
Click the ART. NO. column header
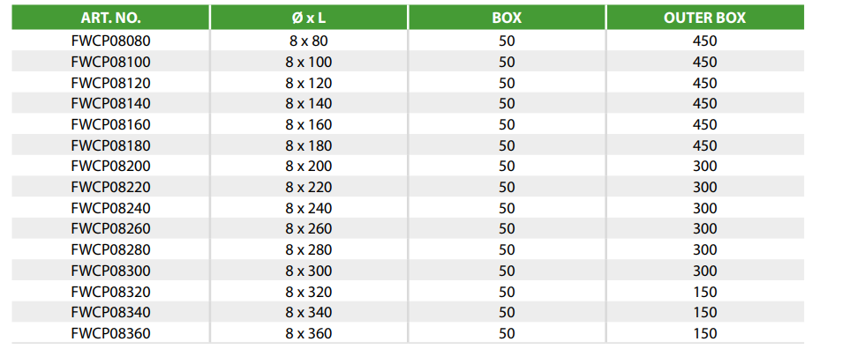pyautogui.click(x=110, y=18)
